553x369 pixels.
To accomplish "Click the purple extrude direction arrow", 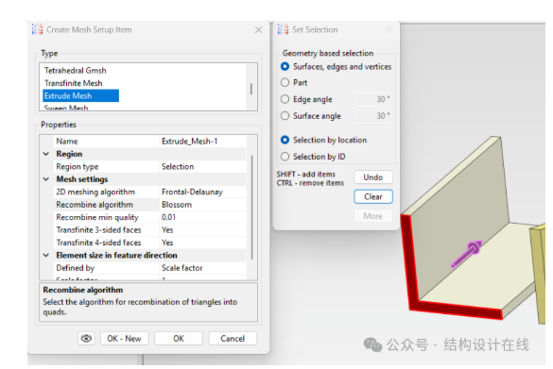I will point(467,254).
